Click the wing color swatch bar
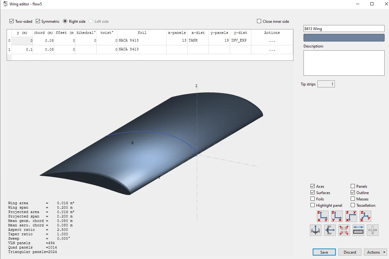 pos(344,38)
